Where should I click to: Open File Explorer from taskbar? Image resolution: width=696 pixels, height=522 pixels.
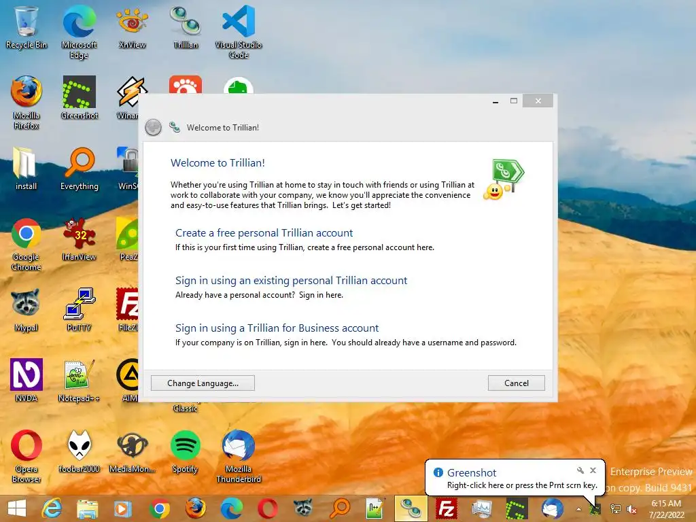88,508
